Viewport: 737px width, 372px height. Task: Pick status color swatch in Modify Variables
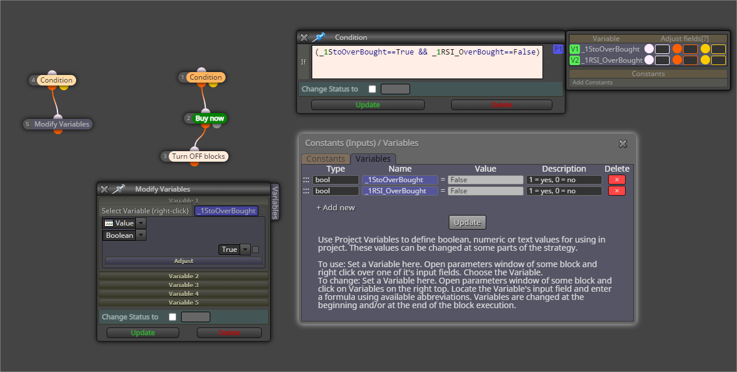coord(196,317)
